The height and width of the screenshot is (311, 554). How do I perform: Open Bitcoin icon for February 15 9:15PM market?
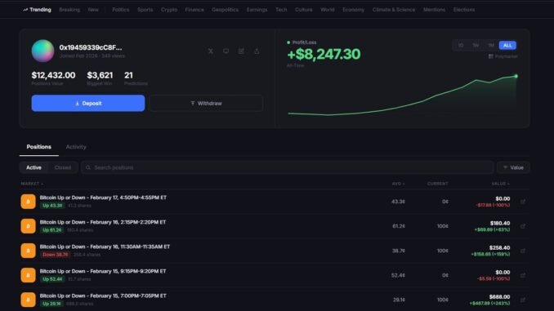pyautogui.click(x=28, y=275)
